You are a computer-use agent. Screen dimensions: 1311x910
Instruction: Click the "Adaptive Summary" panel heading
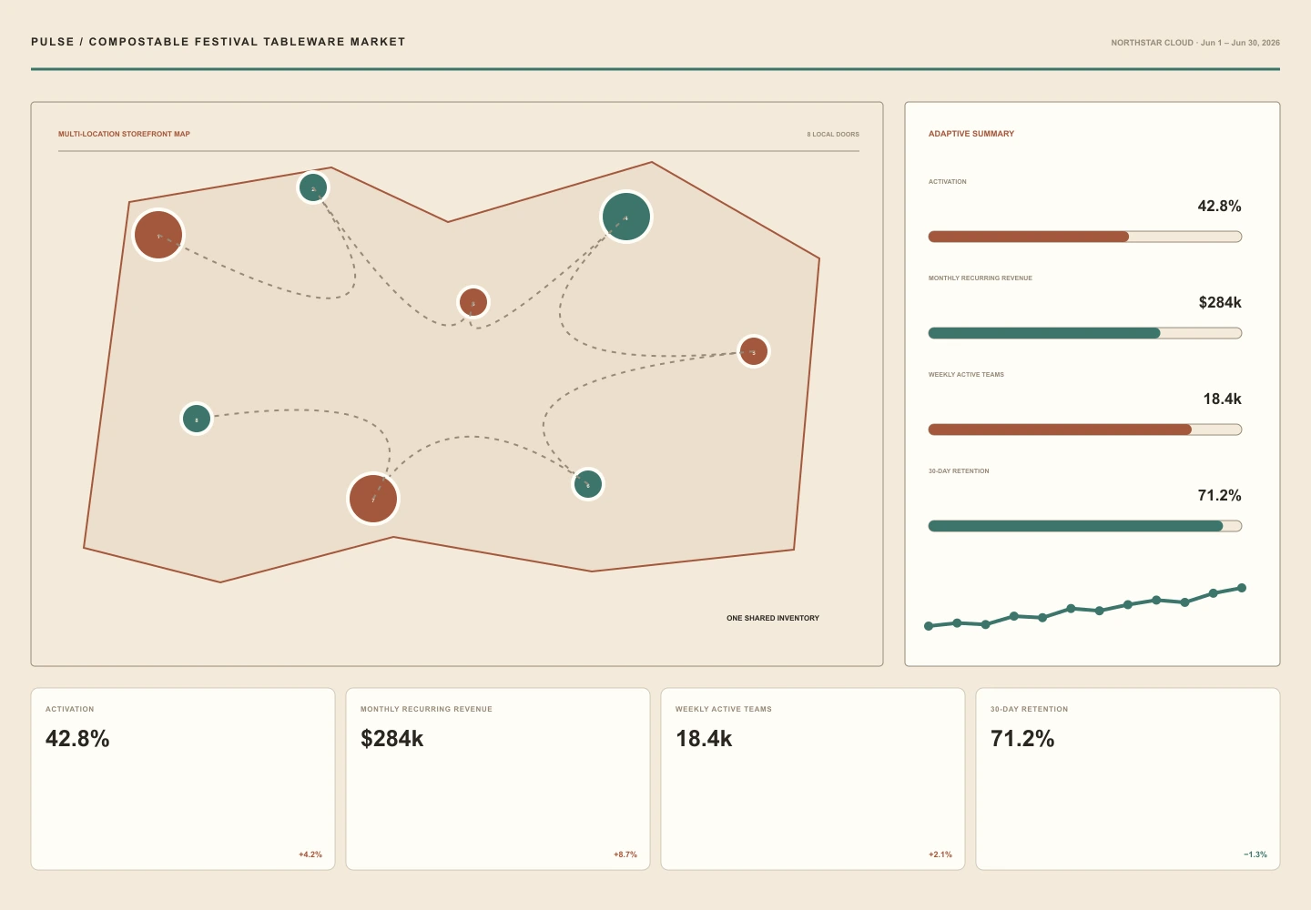coord(971,134)
